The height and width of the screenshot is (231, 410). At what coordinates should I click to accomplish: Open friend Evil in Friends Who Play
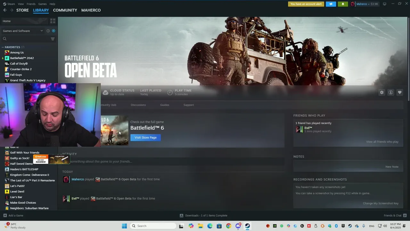click(308, 128)
